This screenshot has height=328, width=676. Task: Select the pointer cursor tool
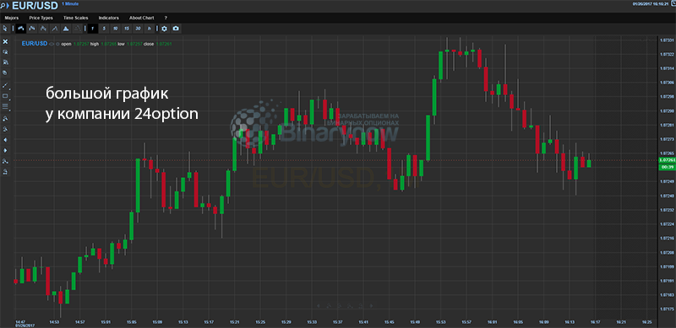click(5, 29)
